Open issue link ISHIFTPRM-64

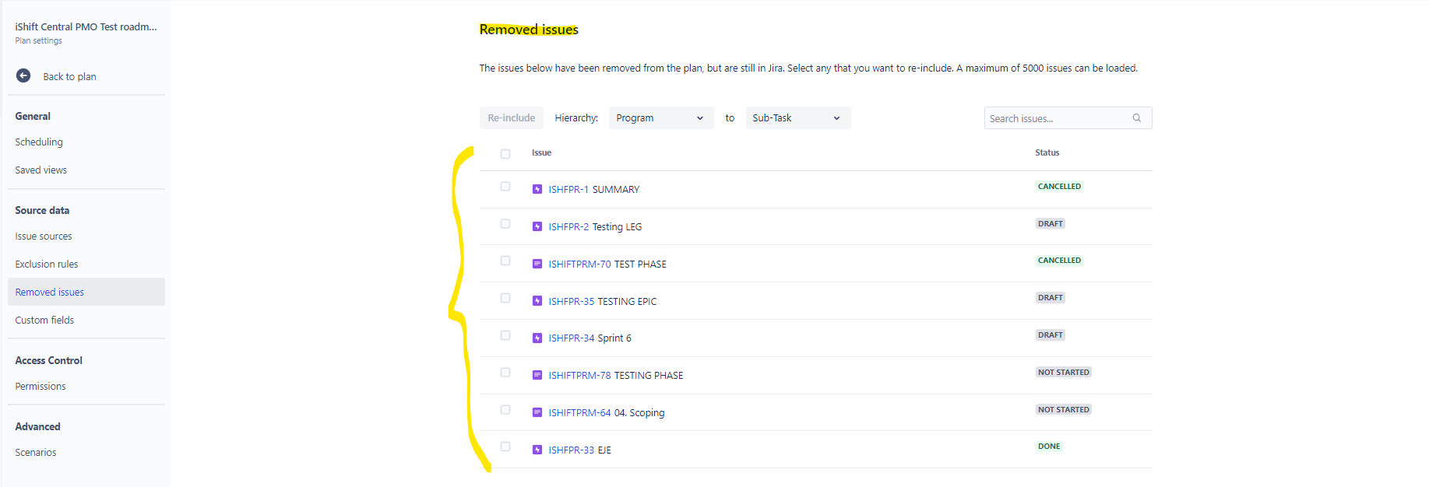point(579,412)
